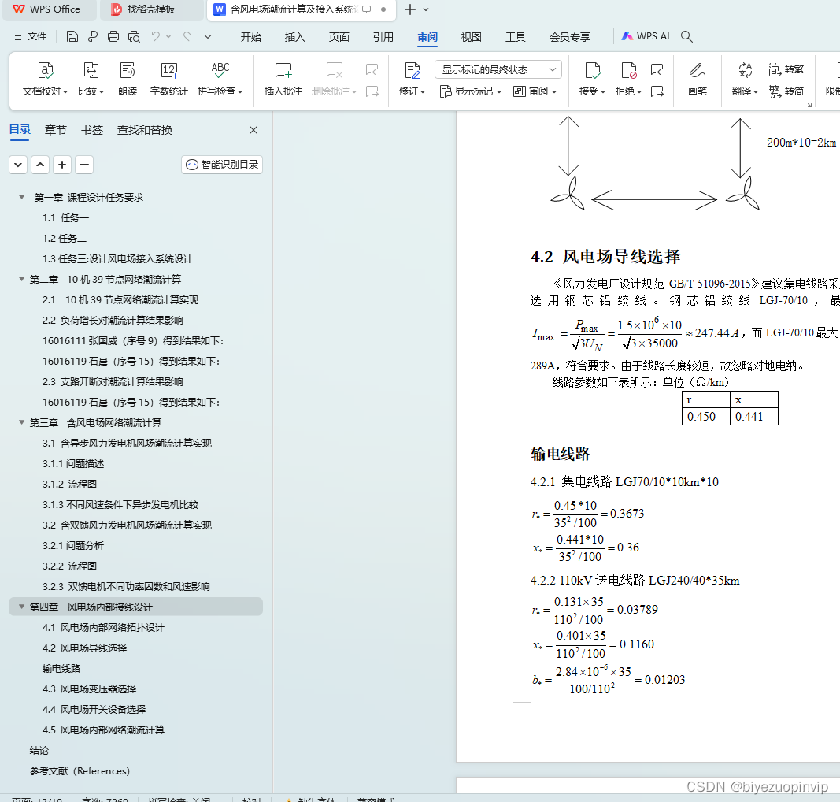Switch to 页面 ribbon tab
This screenshot has width=840, height=802.
(339, 37)
